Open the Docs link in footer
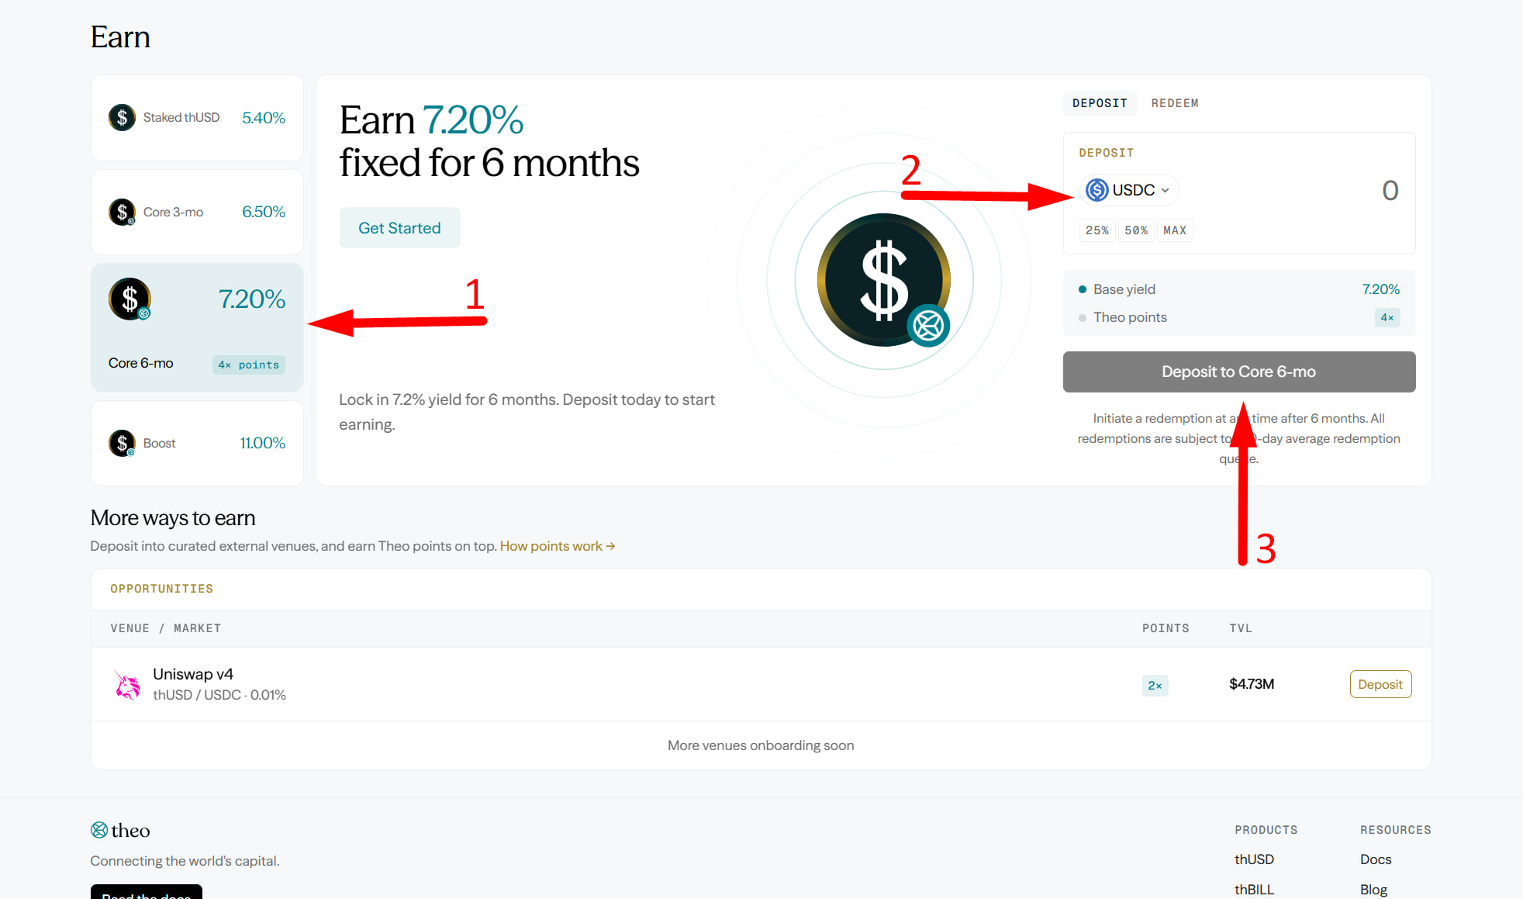 tap(1376, 859)
